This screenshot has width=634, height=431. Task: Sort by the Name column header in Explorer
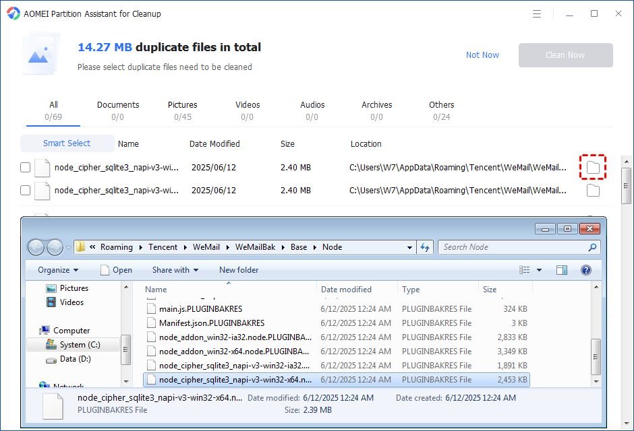tap(229, 290)
